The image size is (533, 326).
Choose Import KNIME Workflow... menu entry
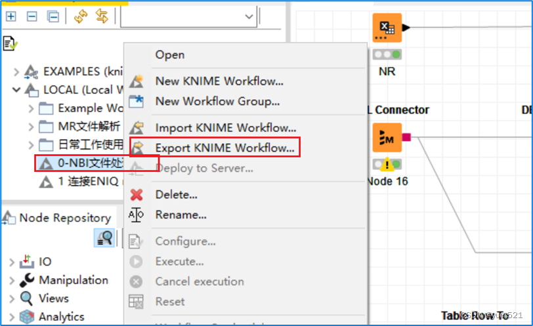point(226,128)
